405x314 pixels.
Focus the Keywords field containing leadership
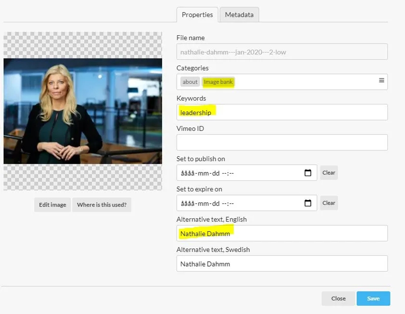[282, 112]
